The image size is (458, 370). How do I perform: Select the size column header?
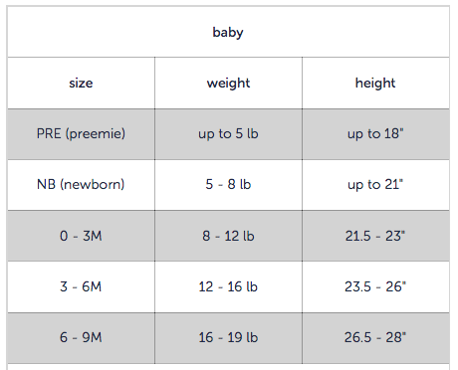click(x=81, y=83)
